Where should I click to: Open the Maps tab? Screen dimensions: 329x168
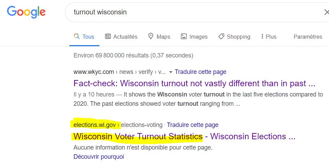tap(159, 37)
